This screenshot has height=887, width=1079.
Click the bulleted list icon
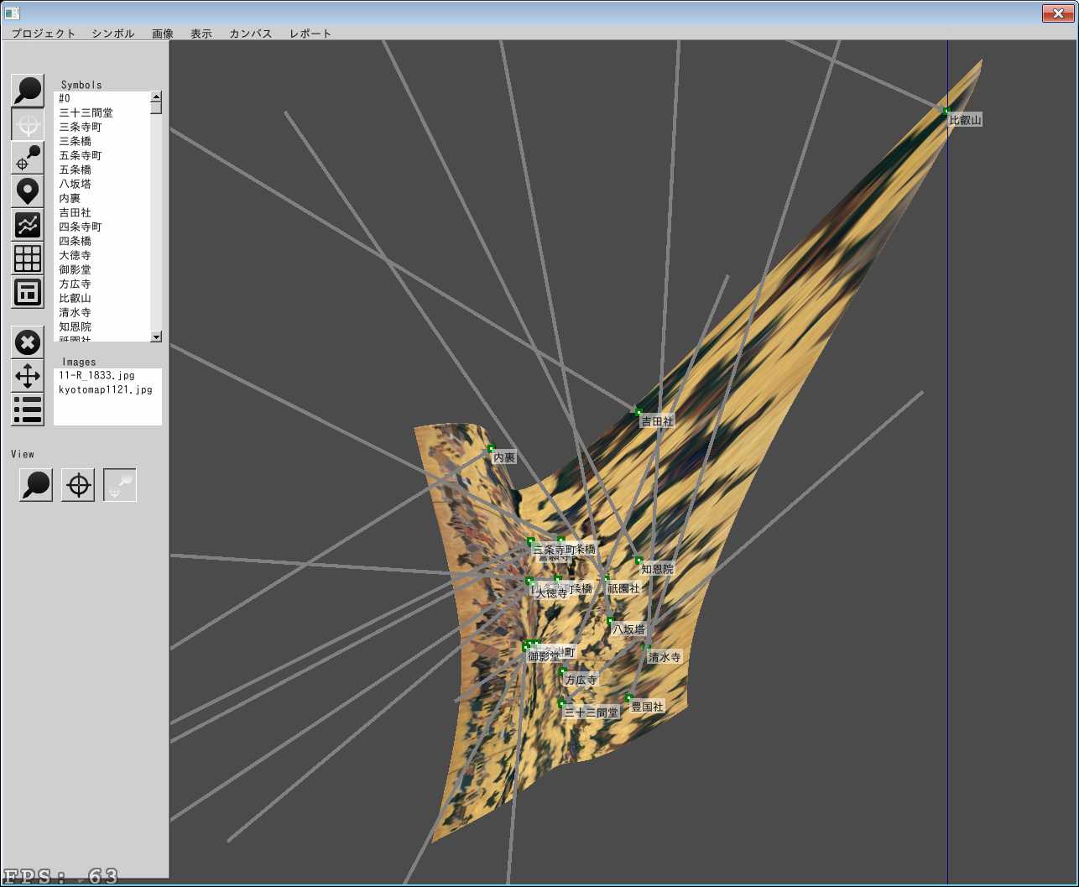coord(28,410)
